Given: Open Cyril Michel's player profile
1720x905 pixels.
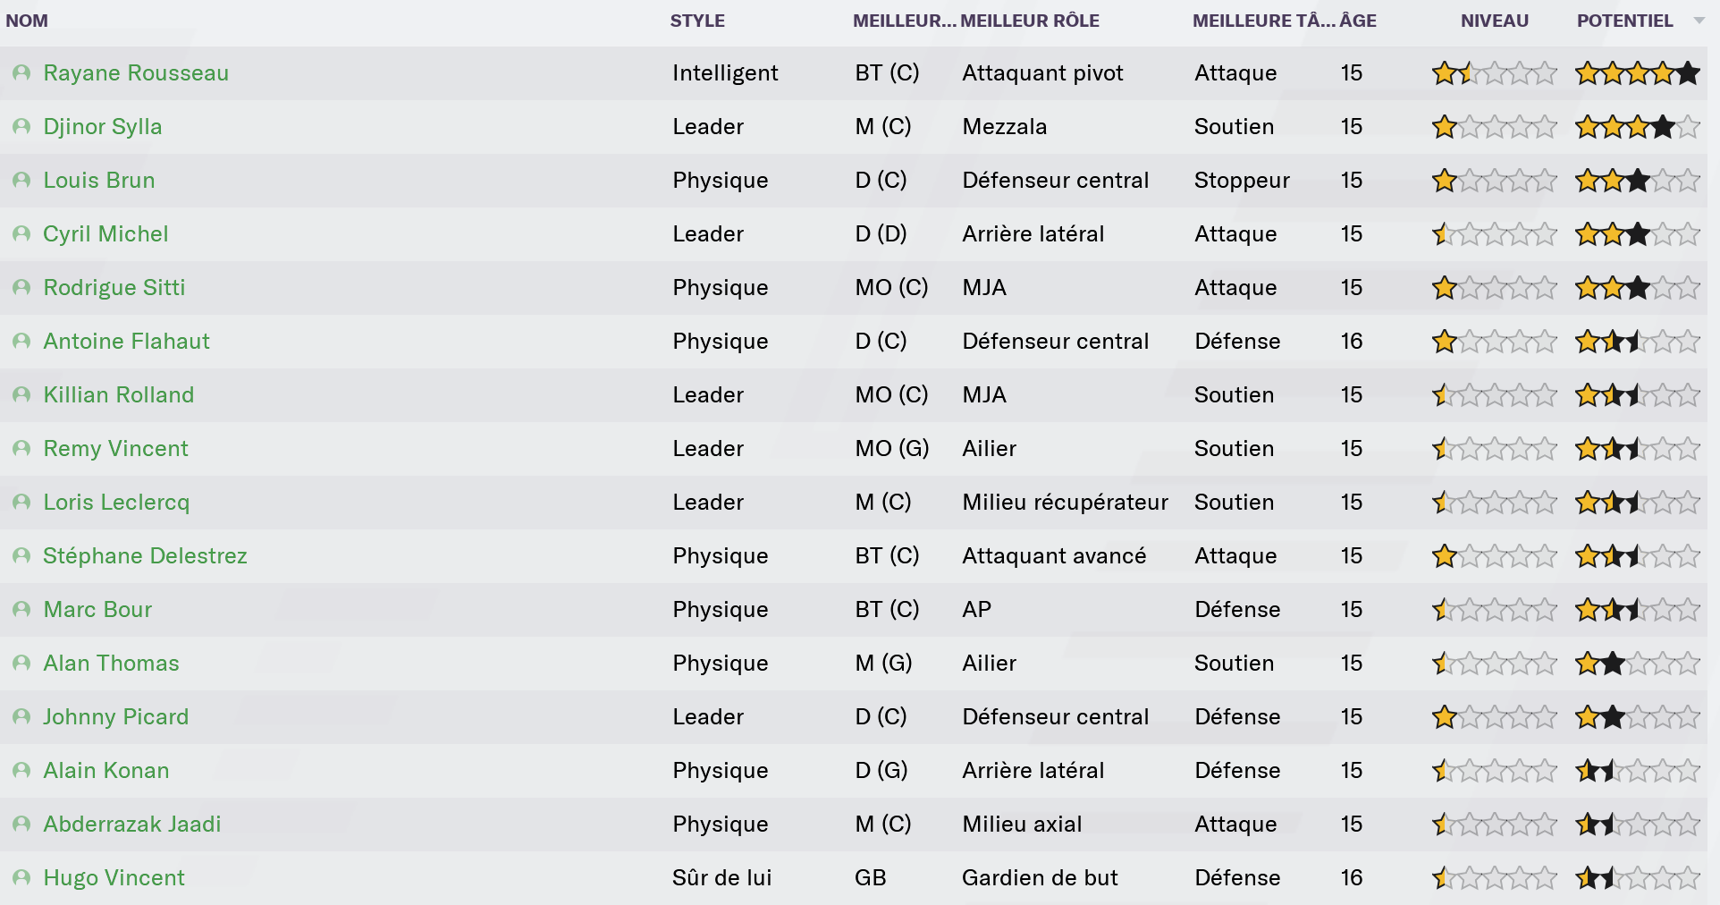Looking at the screenshot, I should click(105, 234).
